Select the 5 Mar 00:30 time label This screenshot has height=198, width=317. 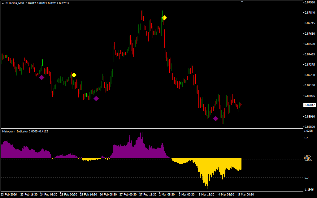coord(247,195)
